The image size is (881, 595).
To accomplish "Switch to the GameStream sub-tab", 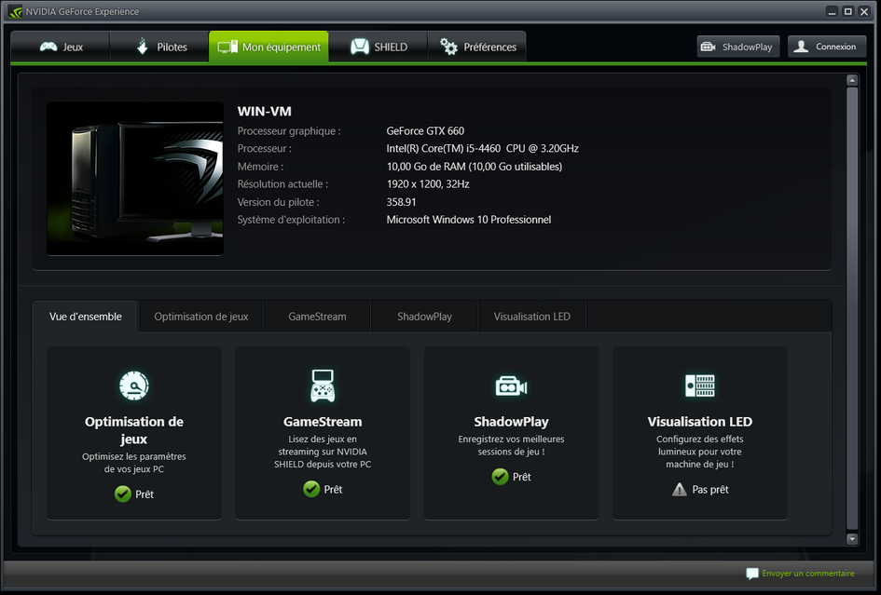I will (x=317, y=317).
